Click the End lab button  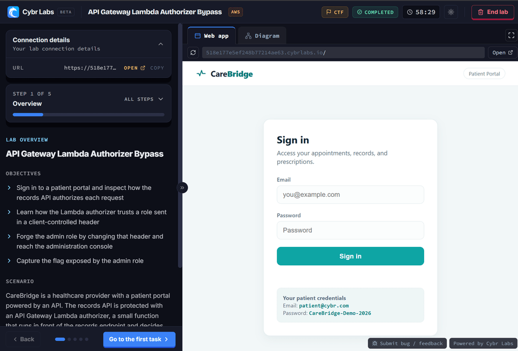pos(493,12)
